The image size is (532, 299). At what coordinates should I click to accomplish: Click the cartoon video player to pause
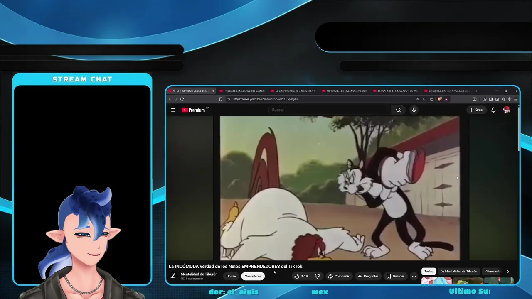pos(340,188)
